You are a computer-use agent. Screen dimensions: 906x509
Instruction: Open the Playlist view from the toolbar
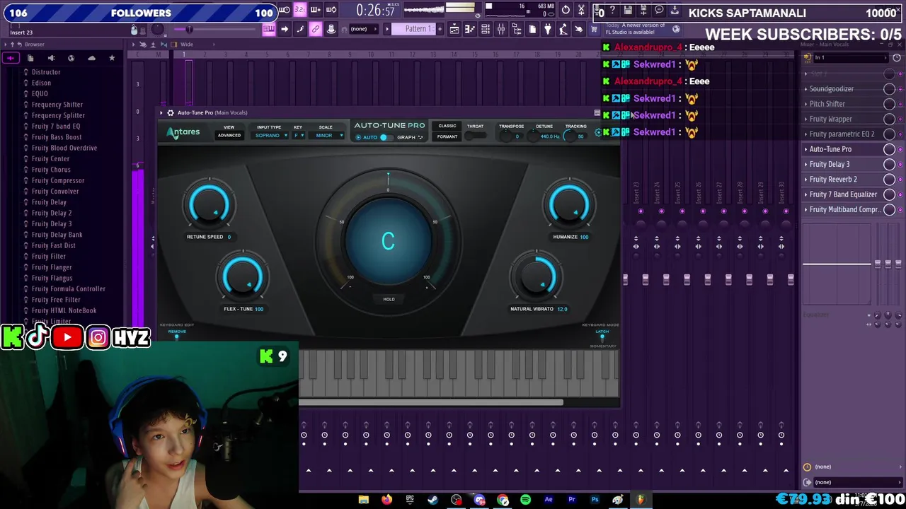(x=454, y=29)
